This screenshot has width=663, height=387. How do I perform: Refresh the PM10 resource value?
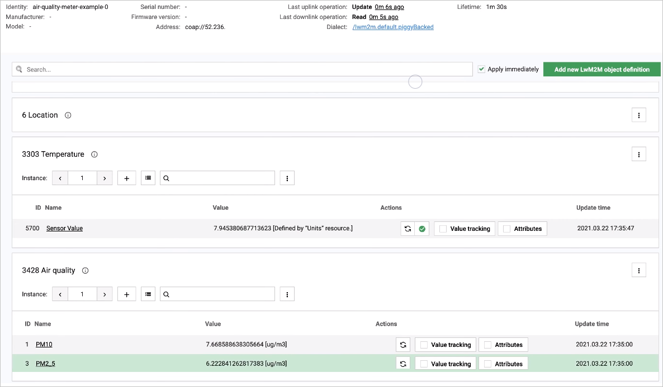(403, 345)
